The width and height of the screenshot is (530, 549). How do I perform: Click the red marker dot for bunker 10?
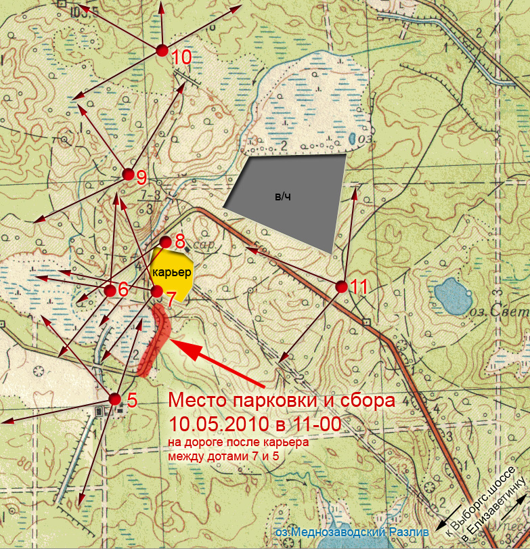point(162,50)
